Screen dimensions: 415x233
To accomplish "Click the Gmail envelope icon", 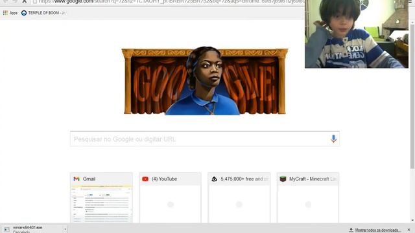I will coord(77,179).
